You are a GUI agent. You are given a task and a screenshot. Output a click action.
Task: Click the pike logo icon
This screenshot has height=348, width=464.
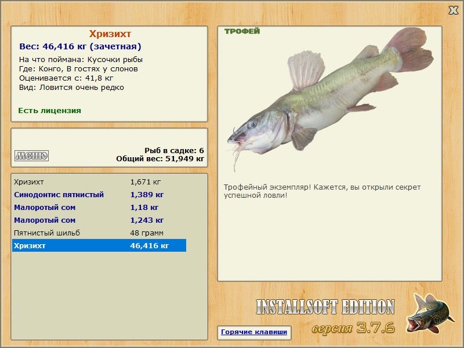(x=430, y=313)
